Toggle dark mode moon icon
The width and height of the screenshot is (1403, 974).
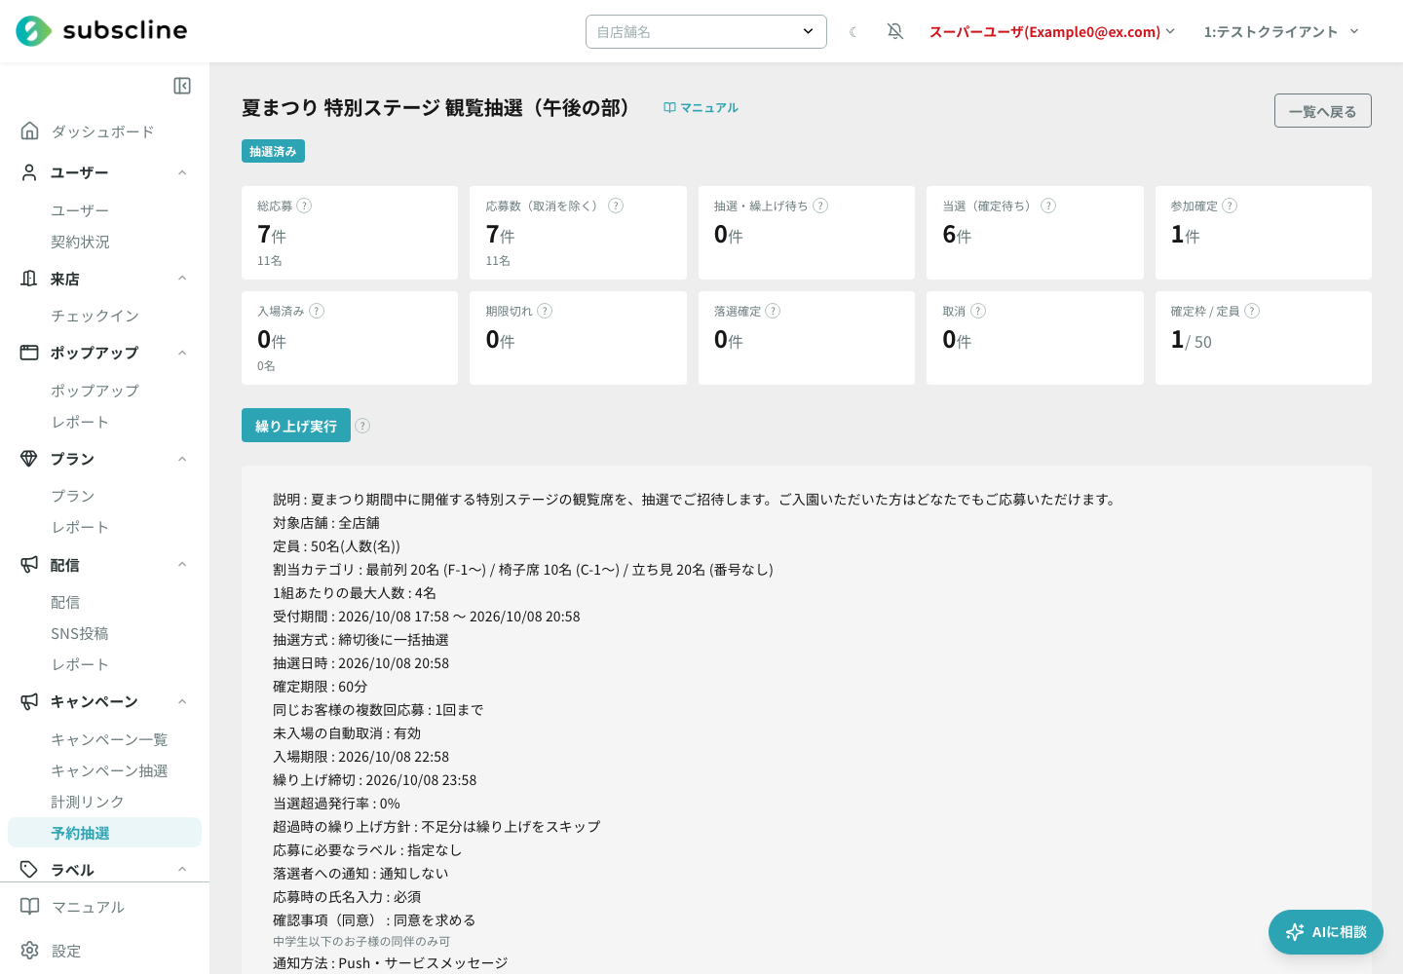click(853, 32)
